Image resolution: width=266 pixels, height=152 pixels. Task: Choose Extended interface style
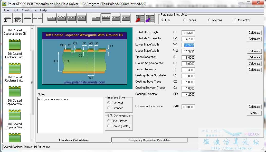[109, 108]
